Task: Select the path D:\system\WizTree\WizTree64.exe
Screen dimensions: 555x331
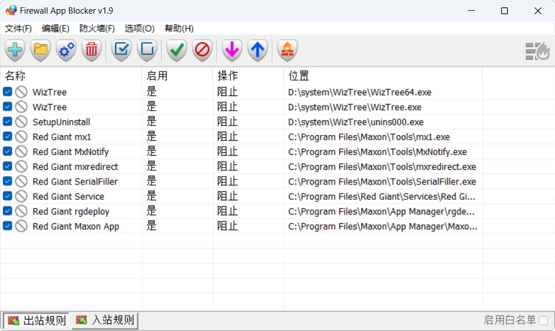Action: tap(360, 93)
